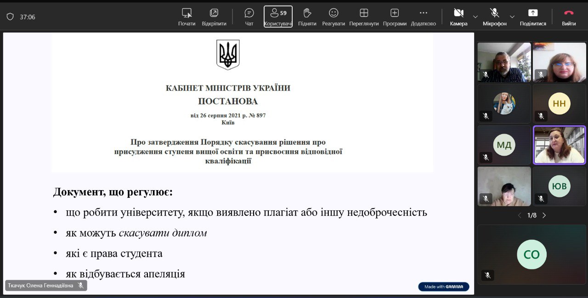Open Apps (Програми) panel
588x298 pixels.
coord(395,17)
